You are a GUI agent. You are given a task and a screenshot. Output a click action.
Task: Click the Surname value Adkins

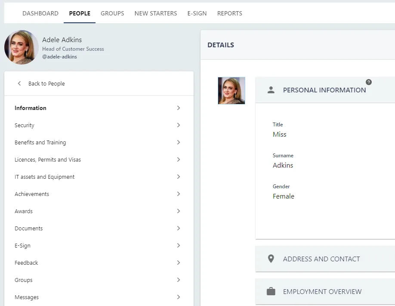point(283,165)
